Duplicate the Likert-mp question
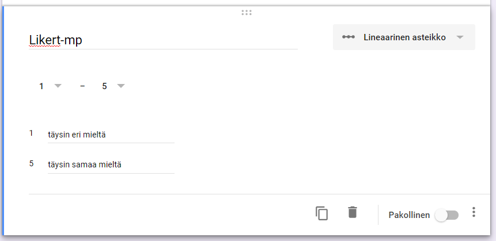The width and height of the screenshot is (496, 241). (321, 213)
